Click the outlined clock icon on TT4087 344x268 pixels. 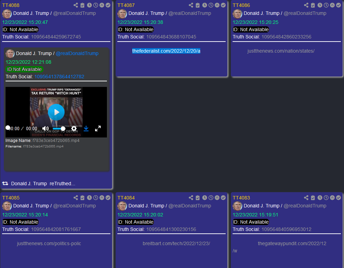pyautogui.click(x=211, y=5)
